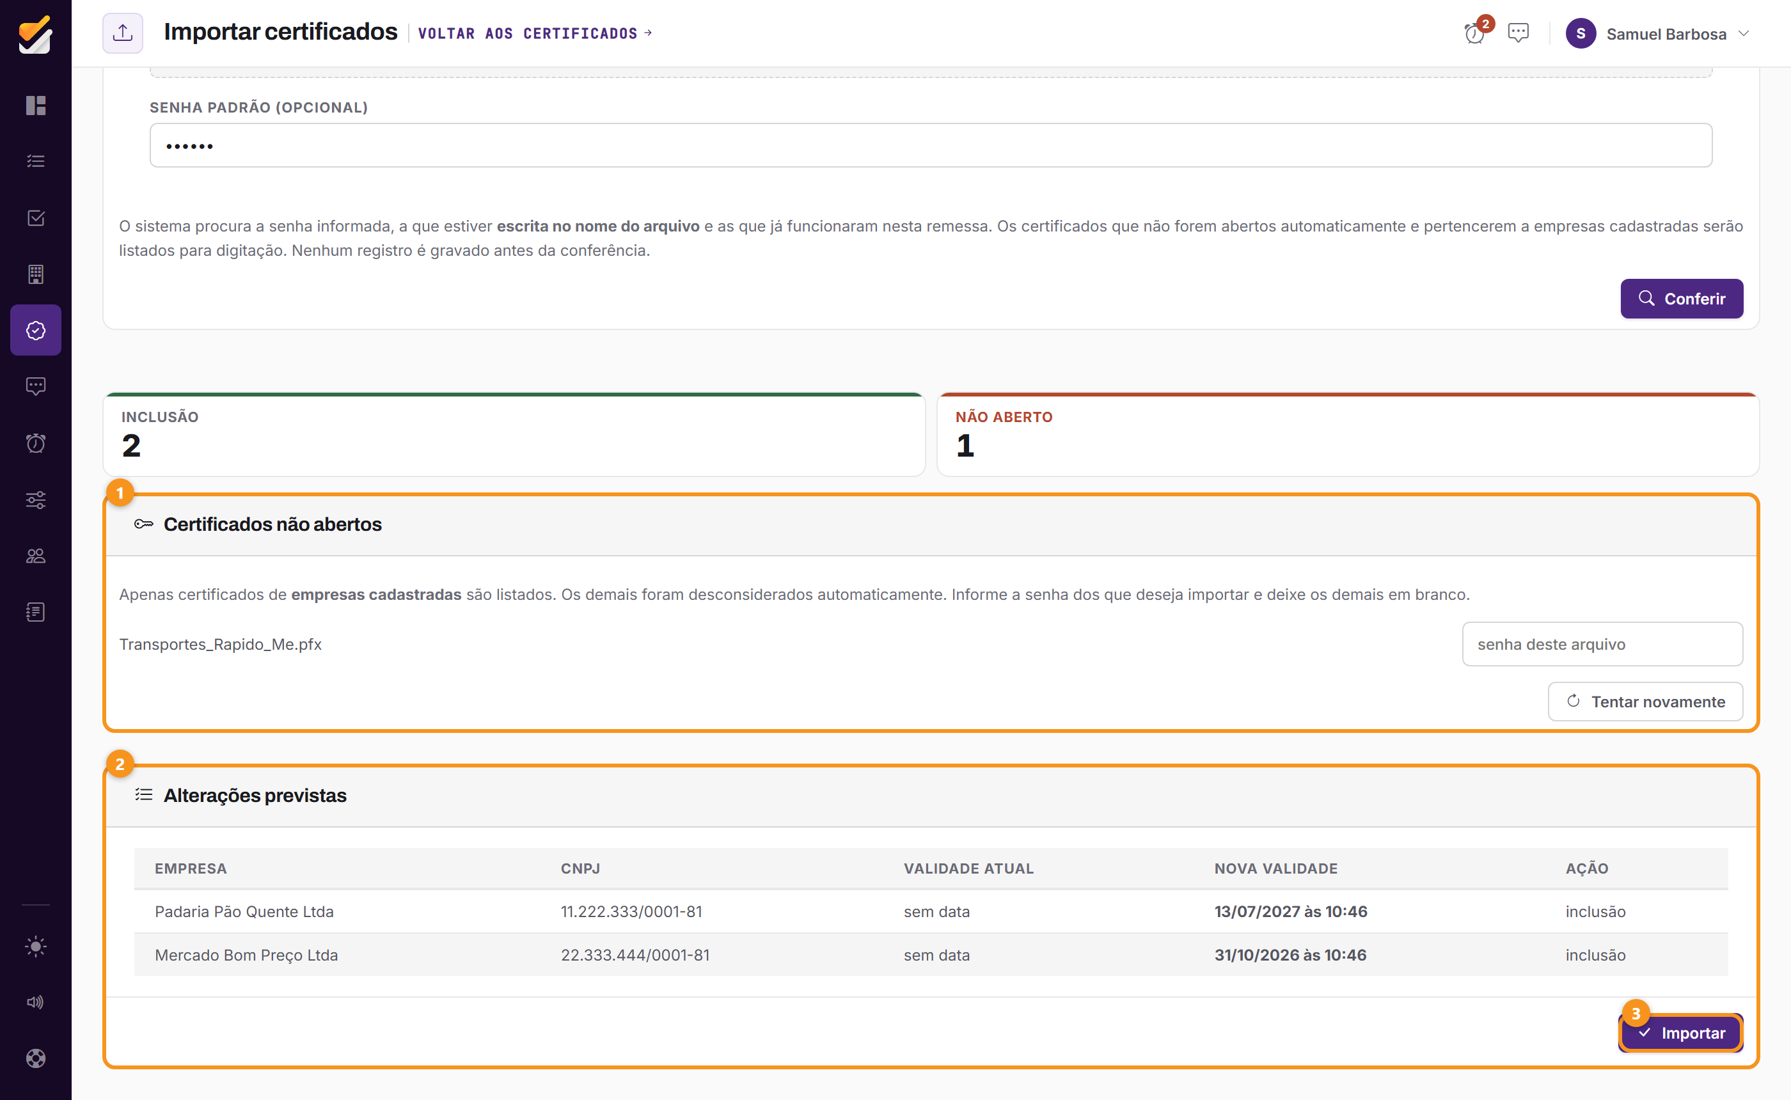
Task: Click nova validade 13/07/2027 às 10:46
Action: pyautogui.click(x=1291, y=911)
